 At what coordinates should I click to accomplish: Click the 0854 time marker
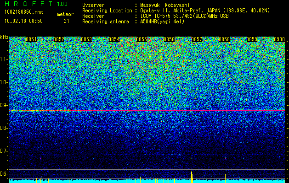coord(114,39)
